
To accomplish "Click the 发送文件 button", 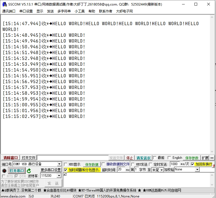I will pyautogui.click(x=116, y=158).
